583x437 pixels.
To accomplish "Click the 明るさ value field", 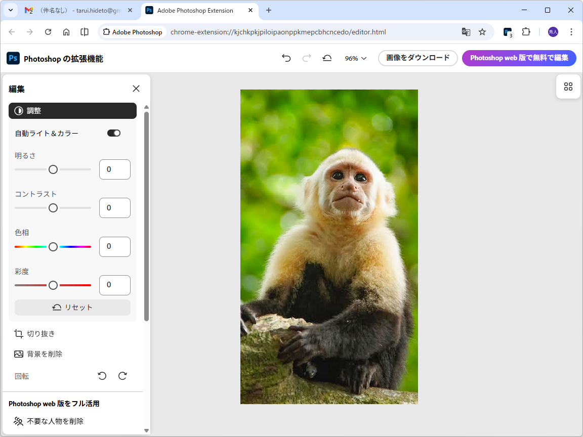I will coord(115,169).
